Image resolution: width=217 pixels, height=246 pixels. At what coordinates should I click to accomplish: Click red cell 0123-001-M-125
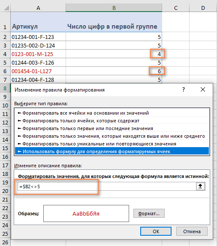(38, 54)
